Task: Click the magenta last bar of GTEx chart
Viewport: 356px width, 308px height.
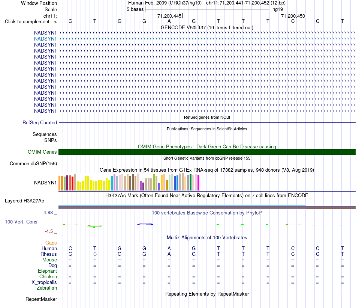Action: (199, 183)
